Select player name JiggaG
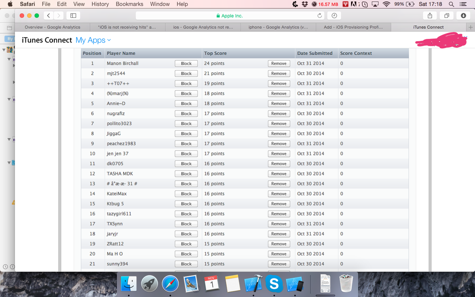 [114, 134]
